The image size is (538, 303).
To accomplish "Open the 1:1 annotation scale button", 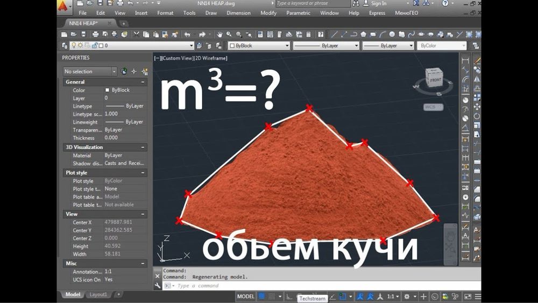I will (393, 297).
